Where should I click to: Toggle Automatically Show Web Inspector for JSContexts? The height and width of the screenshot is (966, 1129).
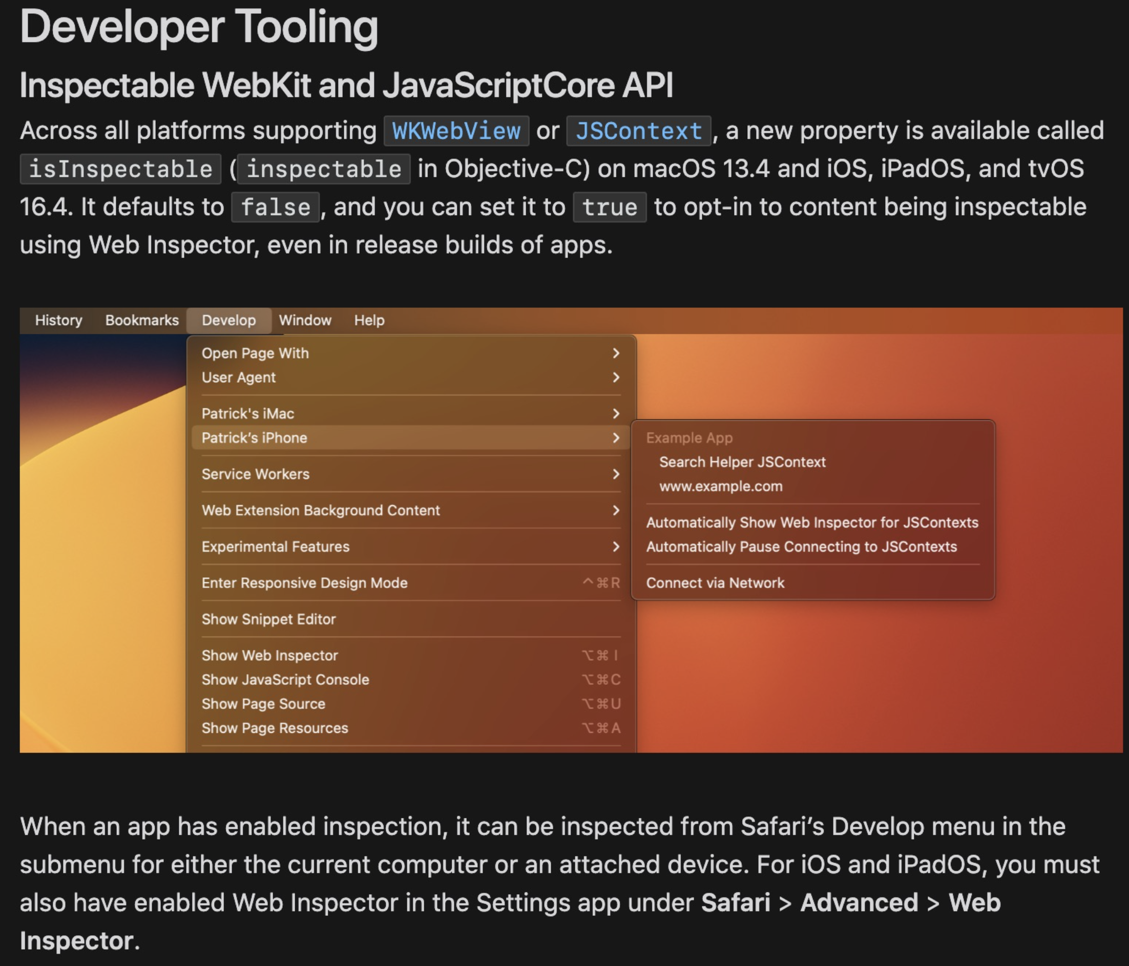coord(812,522)
